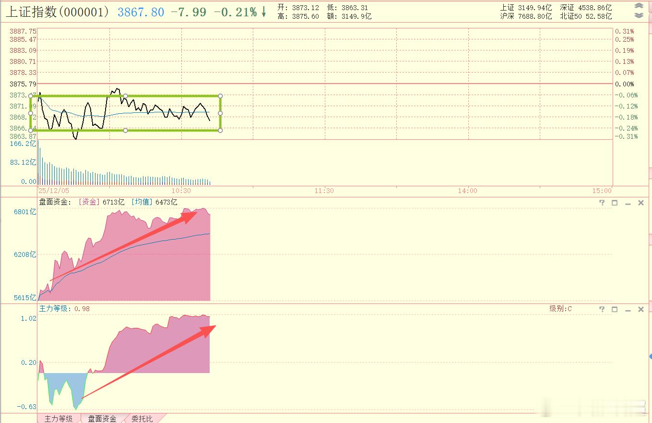The width and height of the screenshot is (652, 423).
Task: Switch to the 委托比 bottom tab
Action: pyautogui.click(x=142, y=419)
